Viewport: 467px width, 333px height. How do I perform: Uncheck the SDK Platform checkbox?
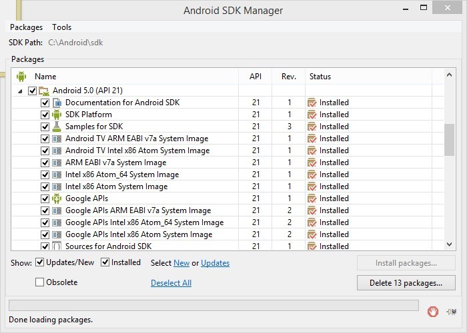pyautogui.click(x=45, y=115)
